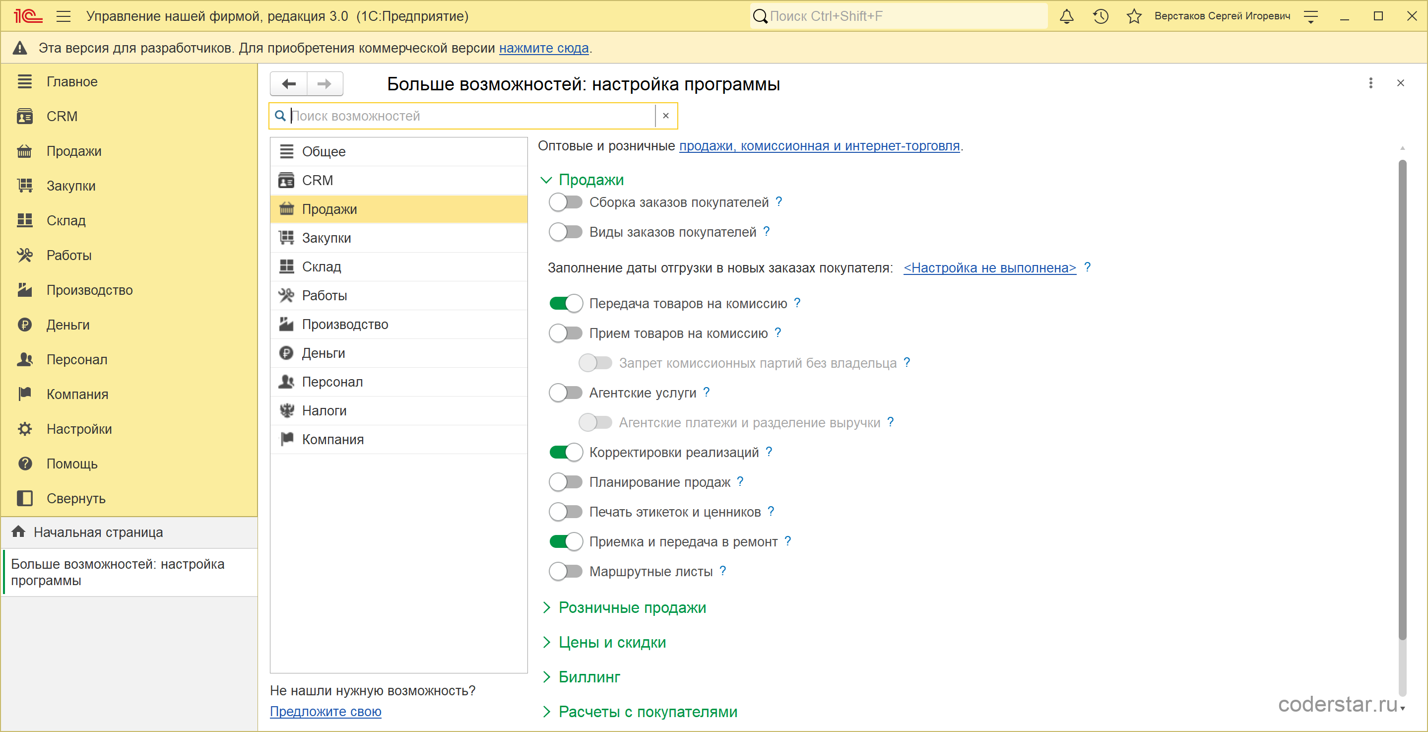Show help for Прием товаров на комиссию

point(778,333)
